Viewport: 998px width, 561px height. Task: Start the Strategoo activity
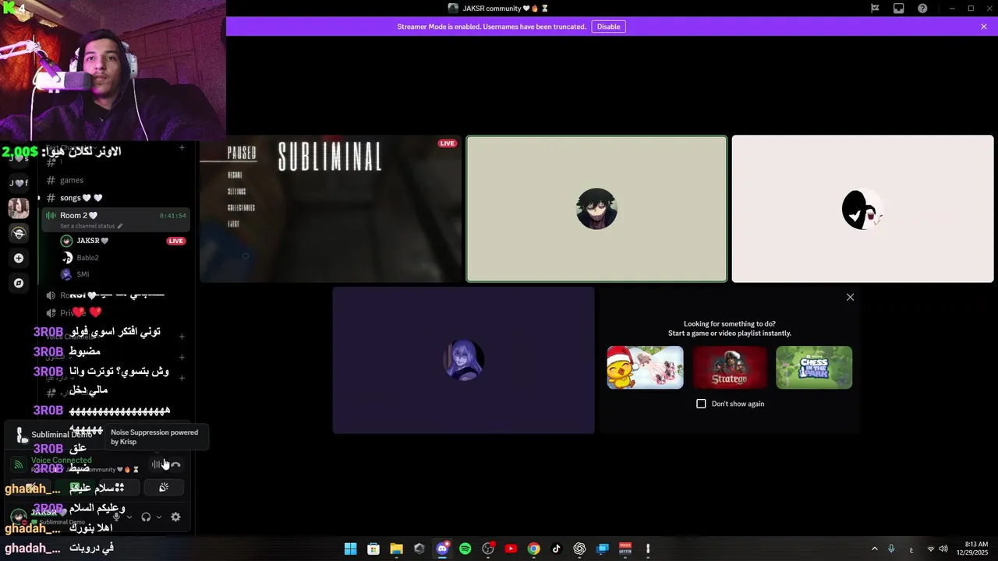(730, 367)
